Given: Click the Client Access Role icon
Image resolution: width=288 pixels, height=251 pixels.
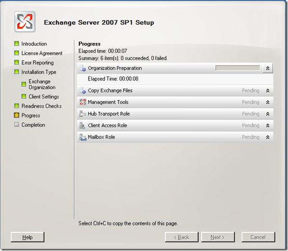Looking at the screenshot, I should (83, 125).
